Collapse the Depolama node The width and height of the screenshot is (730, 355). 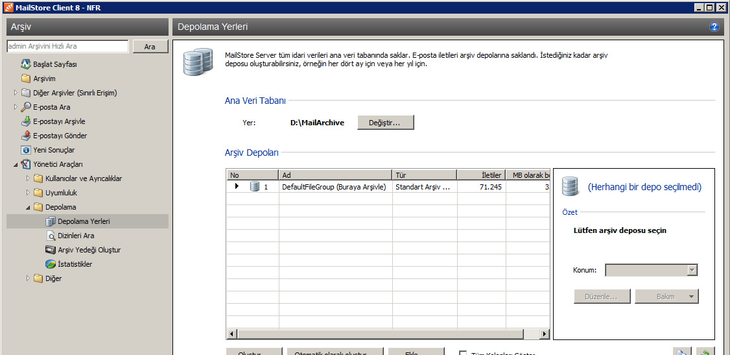pos(28,207)
